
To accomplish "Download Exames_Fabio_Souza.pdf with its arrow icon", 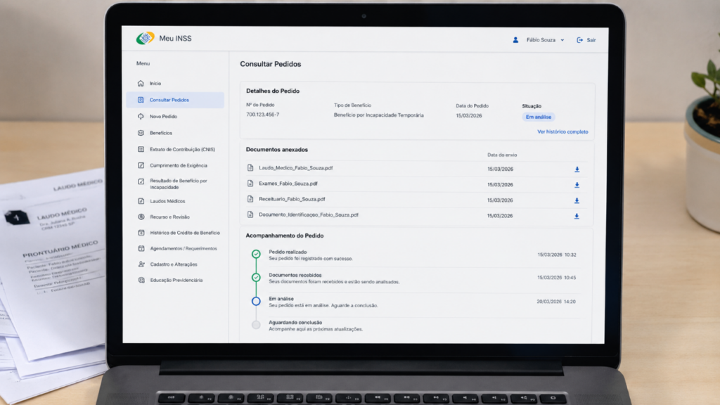I will coord(577,185).
